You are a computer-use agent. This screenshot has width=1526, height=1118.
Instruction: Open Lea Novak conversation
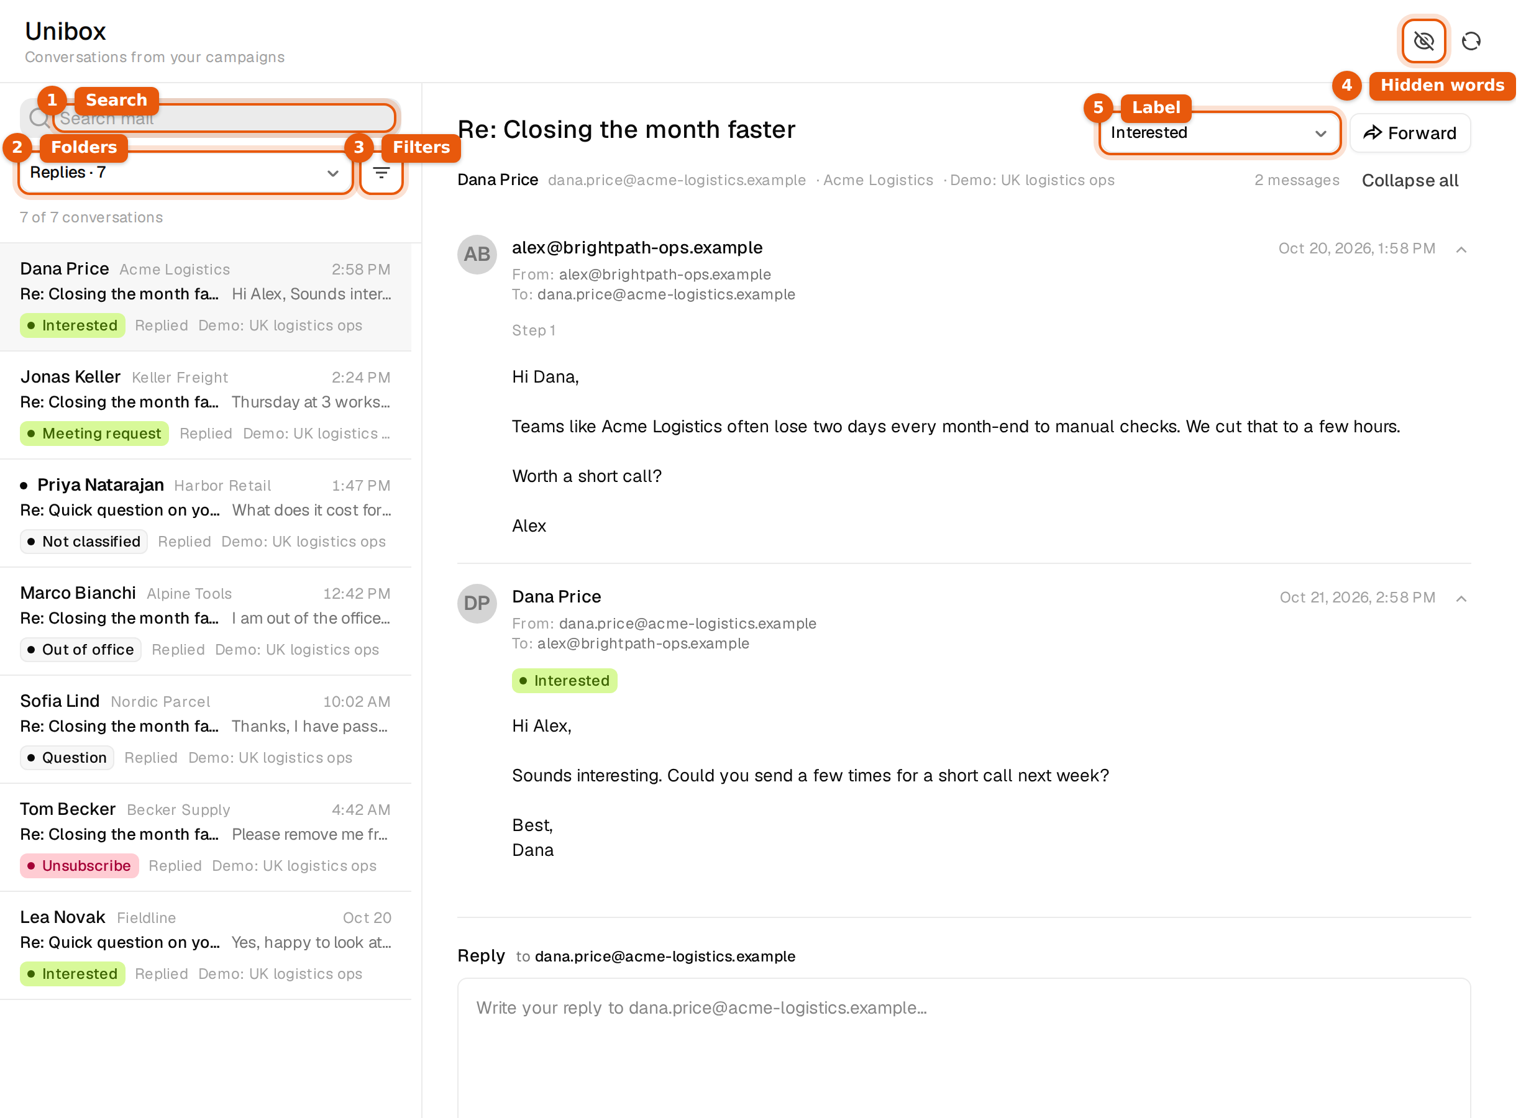(x=206, y=945)
